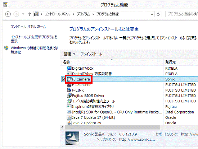
Task: Click the F-Launcher program icon
Action: coord(69,85)
